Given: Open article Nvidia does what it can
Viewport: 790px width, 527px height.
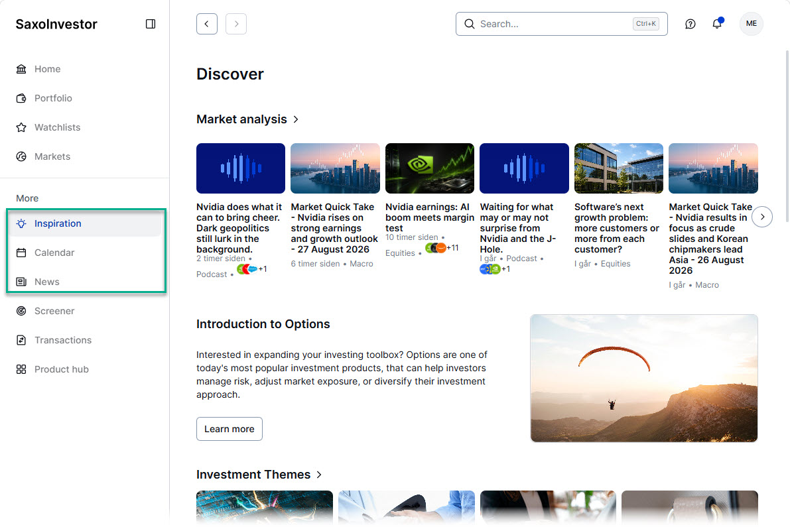Looking at the screenshot, I should coord(239,228).
